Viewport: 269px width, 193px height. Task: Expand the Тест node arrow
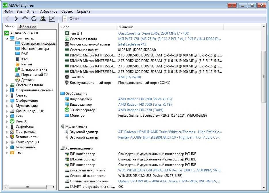tap(7, 153)
